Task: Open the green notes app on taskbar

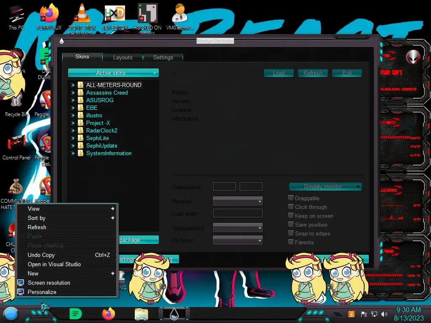Action: tap(76, 314)
